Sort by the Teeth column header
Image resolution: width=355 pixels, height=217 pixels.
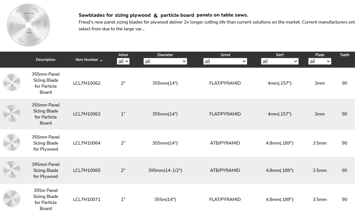point(344,55)
